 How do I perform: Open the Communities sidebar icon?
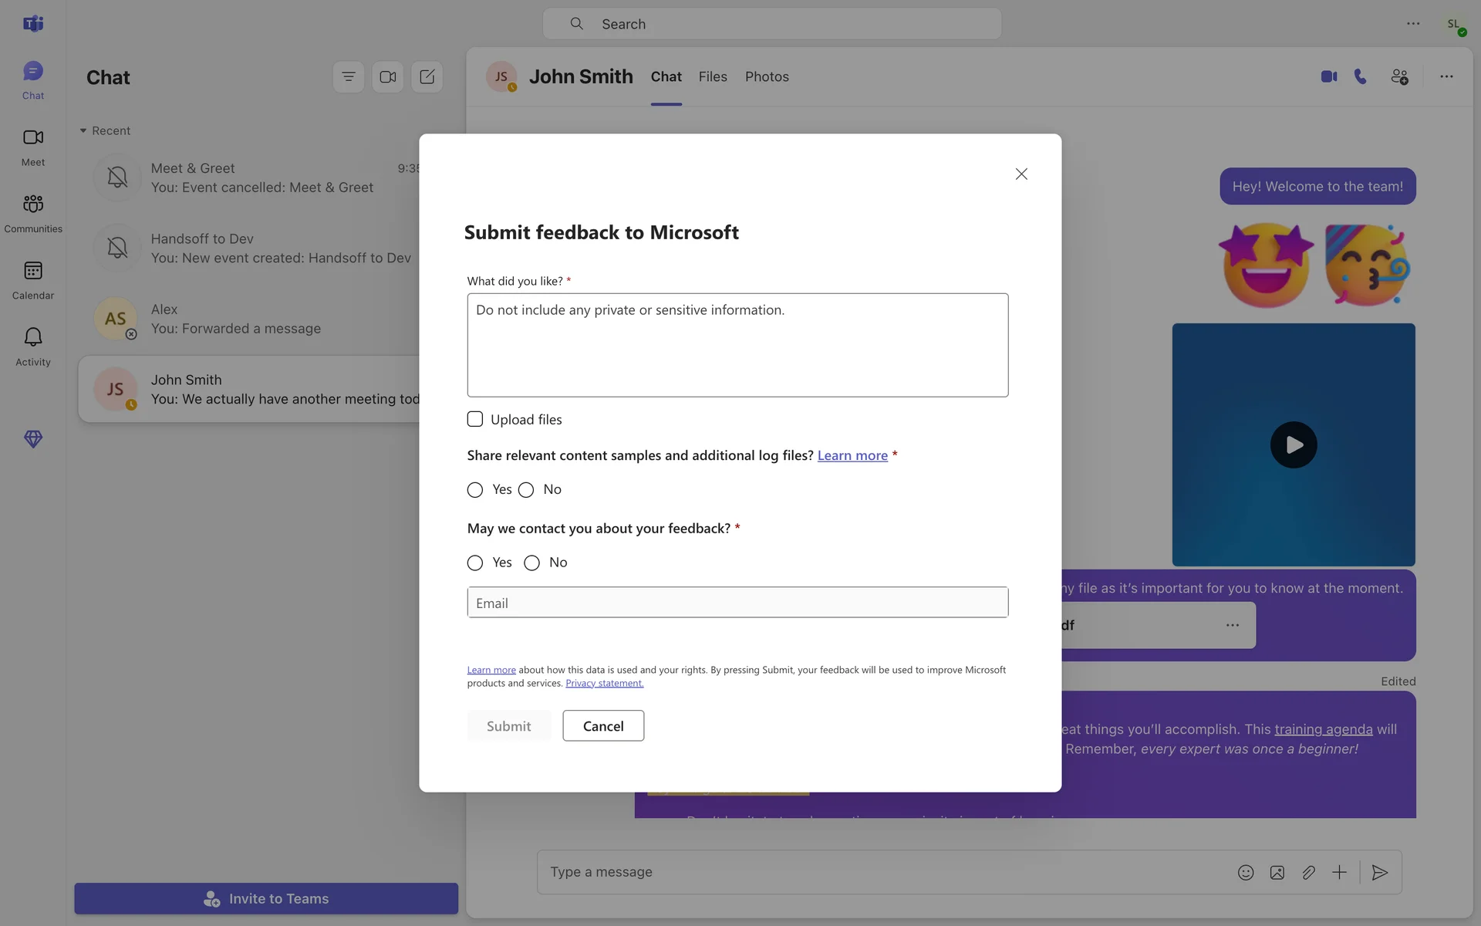[x=32, y=204]
